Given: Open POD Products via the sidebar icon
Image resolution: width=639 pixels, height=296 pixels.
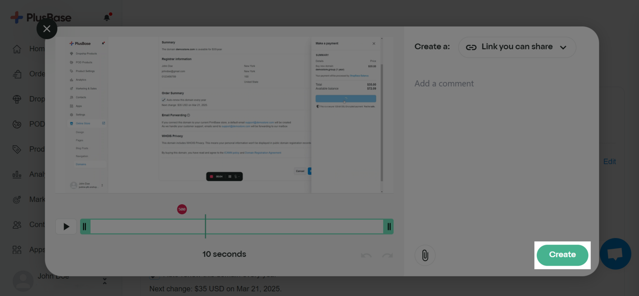Looking at the screenshot, I should click(17, 124).
